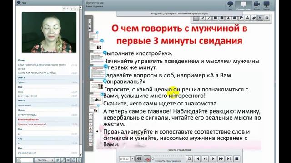This screenshot has width=291, height=163.
Task: Click the presenter webcam video
Action: coord(49,32)
